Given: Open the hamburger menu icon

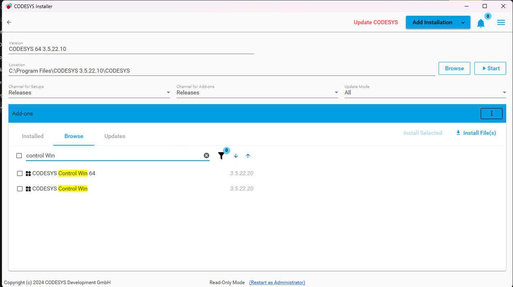Looking at the screenshot, I should (501, 23).
